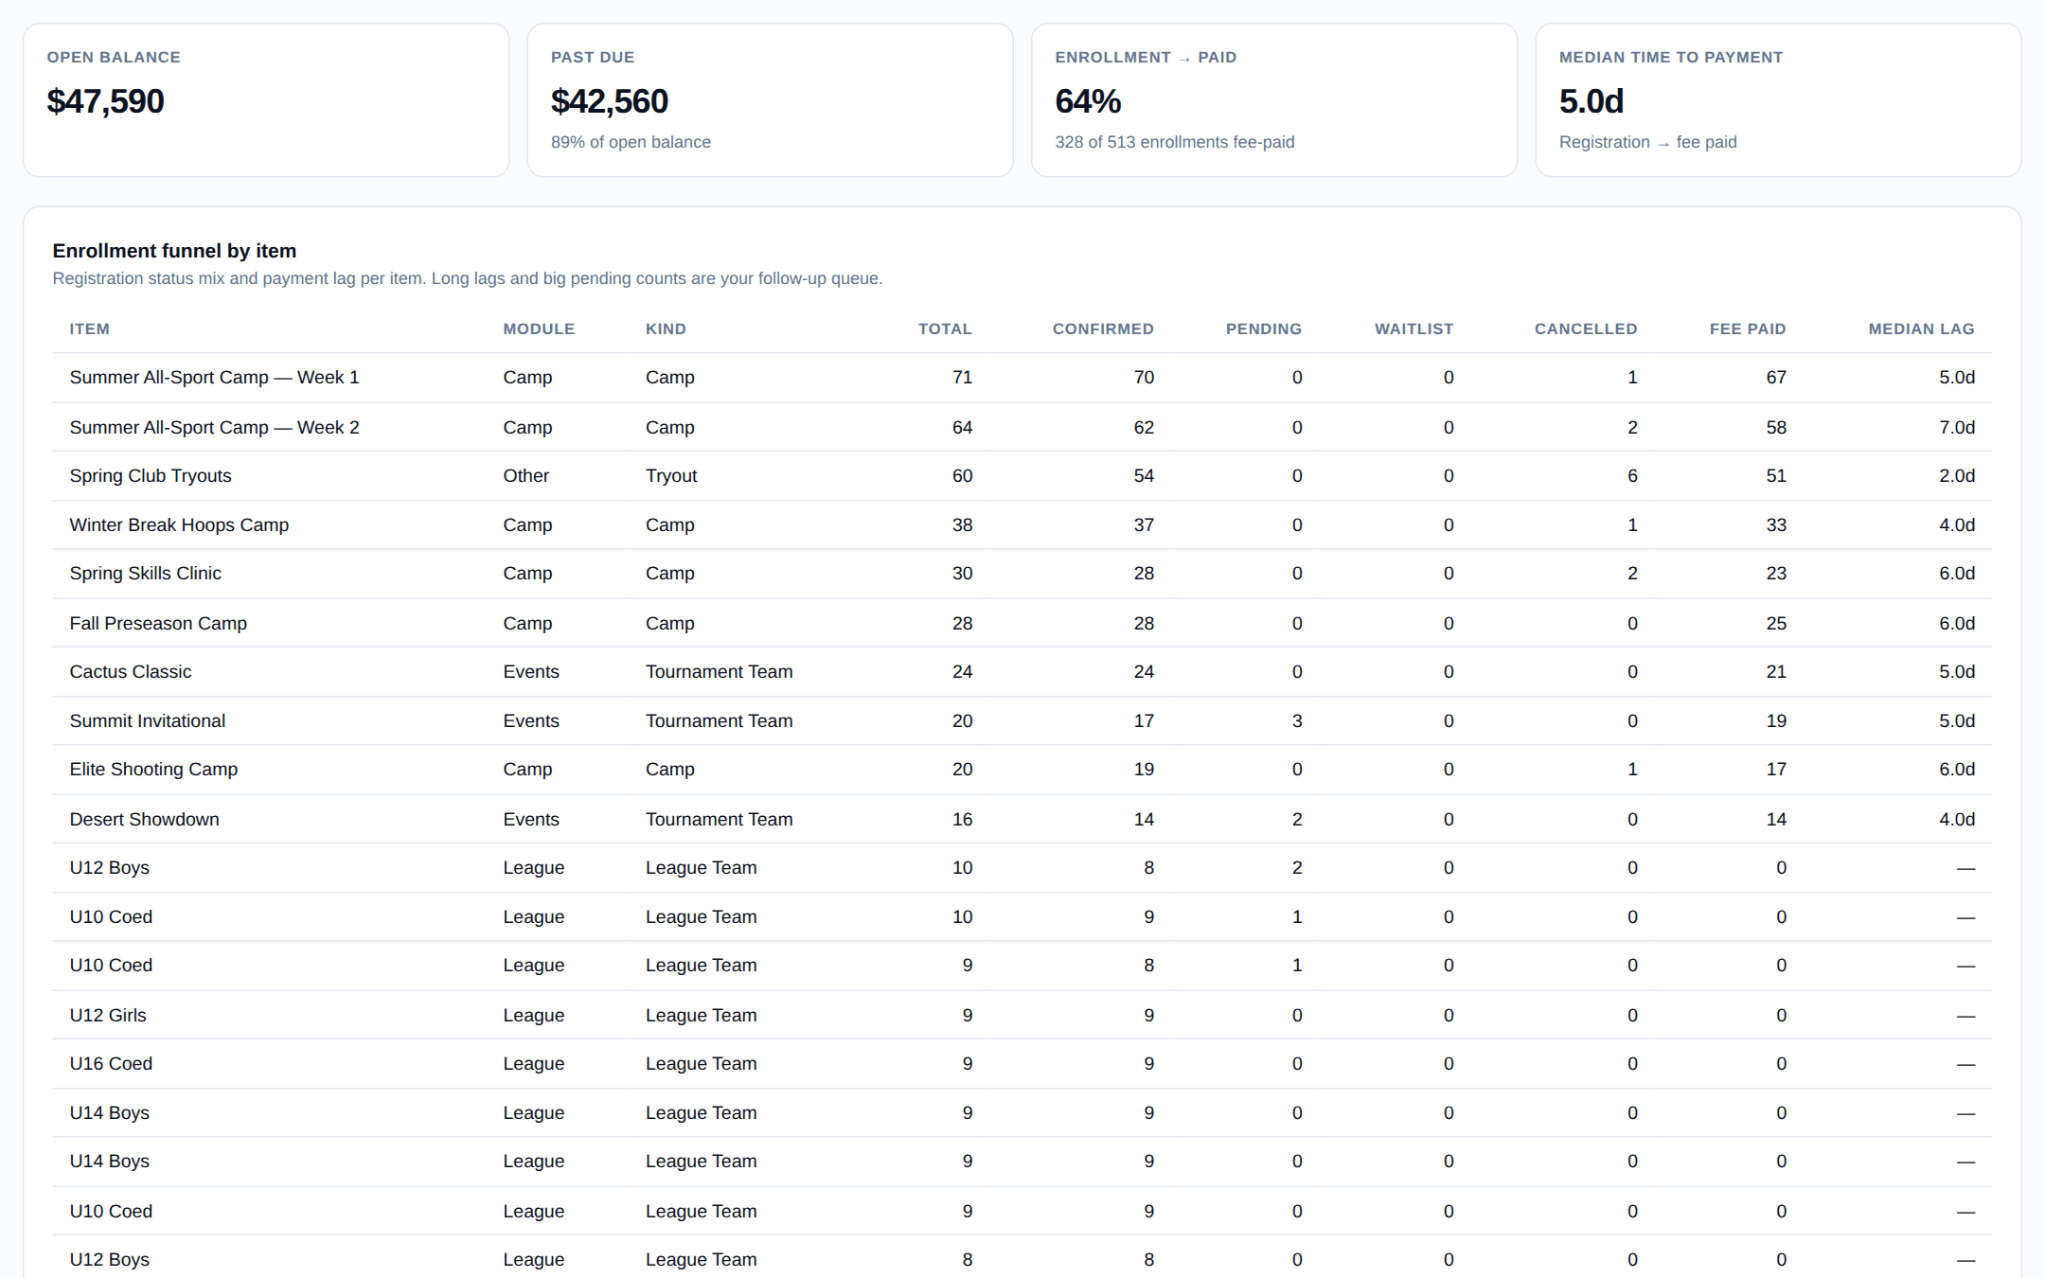Click total 71 in Summer Camp Week 1 row
This screenshot has height=1278, width=2045.
pyautogui.click(x=962, y=378)
